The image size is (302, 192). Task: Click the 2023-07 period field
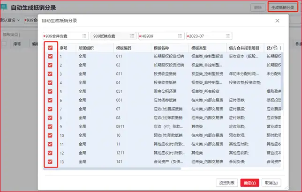coord(209,36)
